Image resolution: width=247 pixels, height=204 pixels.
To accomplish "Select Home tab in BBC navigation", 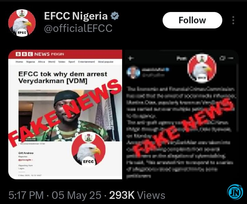I will [x=19, y=62].
